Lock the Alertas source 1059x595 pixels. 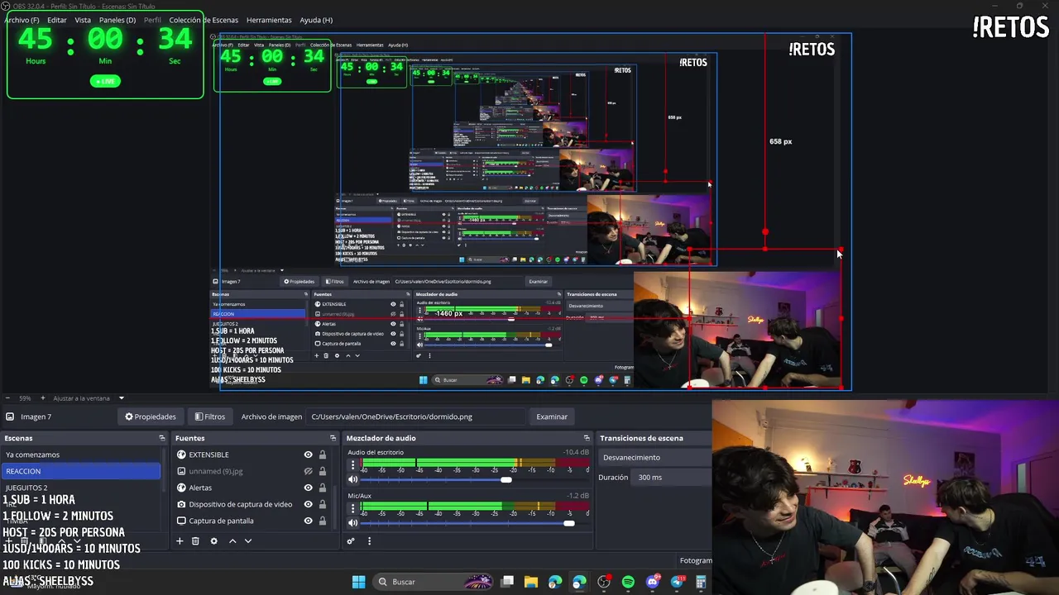[x=323, y=488]
